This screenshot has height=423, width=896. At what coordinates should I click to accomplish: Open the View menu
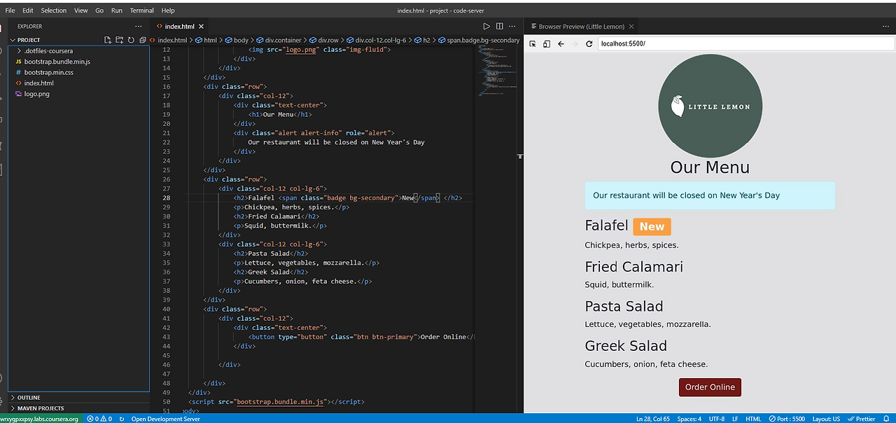[81, 11]
